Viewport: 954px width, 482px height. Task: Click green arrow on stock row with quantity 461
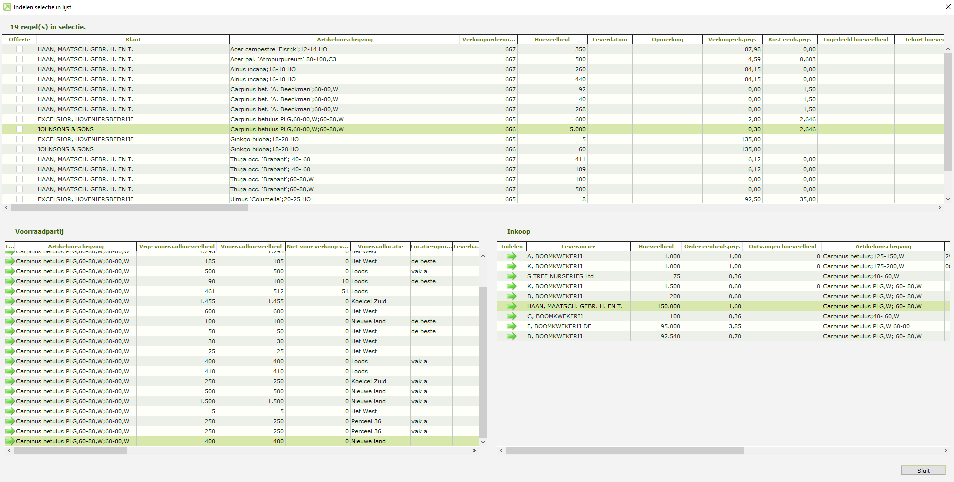click(x=10, y=291)
